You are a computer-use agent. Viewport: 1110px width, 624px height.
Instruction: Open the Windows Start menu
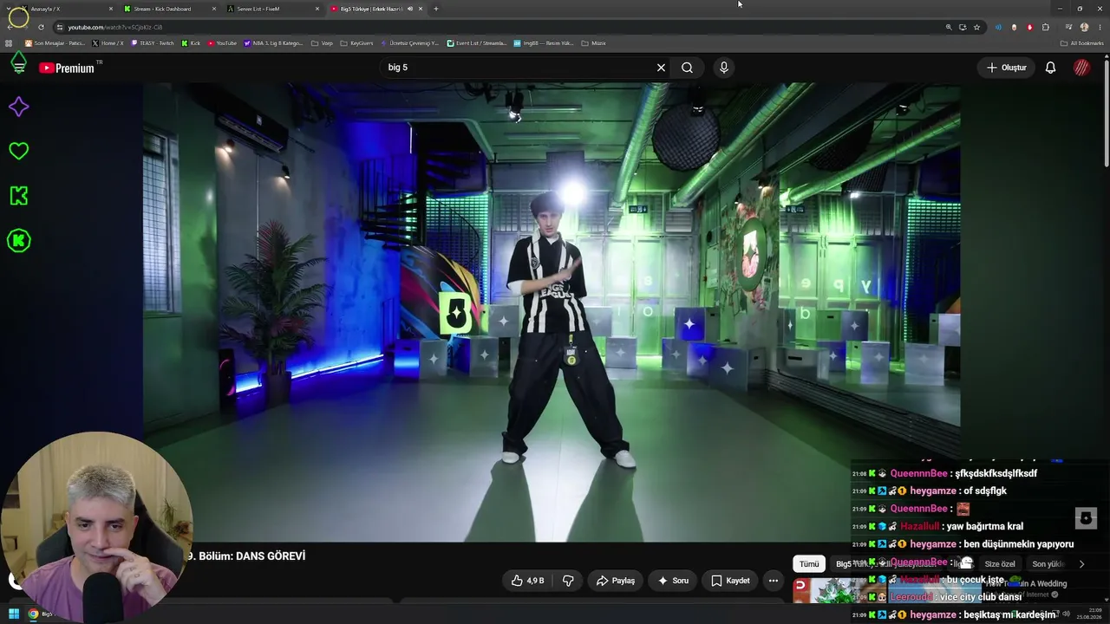click(x=14, y=614)
